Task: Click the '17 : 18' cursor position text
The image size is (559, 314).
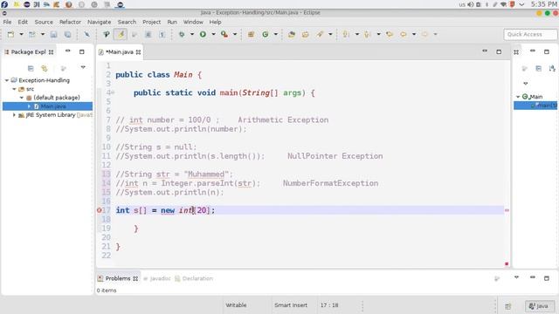Action: click(x=329, y=305)
